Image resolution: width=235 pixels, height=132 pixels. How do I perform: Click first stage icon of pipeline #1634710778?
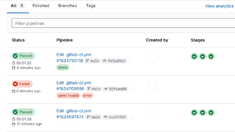pyautogui.click(x=194, y=57)
